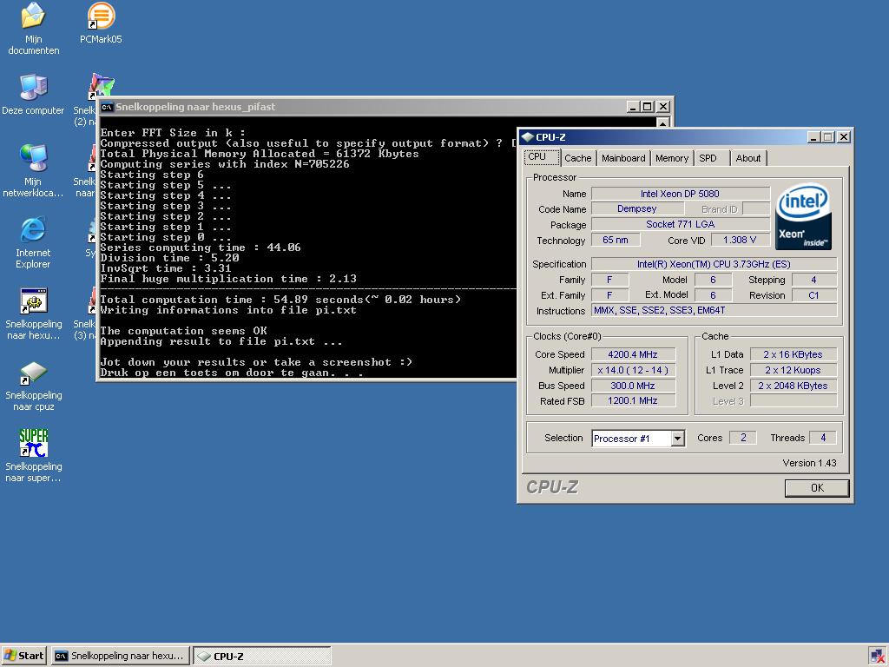Close the CPU-Z window
Viewport: 889px width, 667px height.
(843, 136)
